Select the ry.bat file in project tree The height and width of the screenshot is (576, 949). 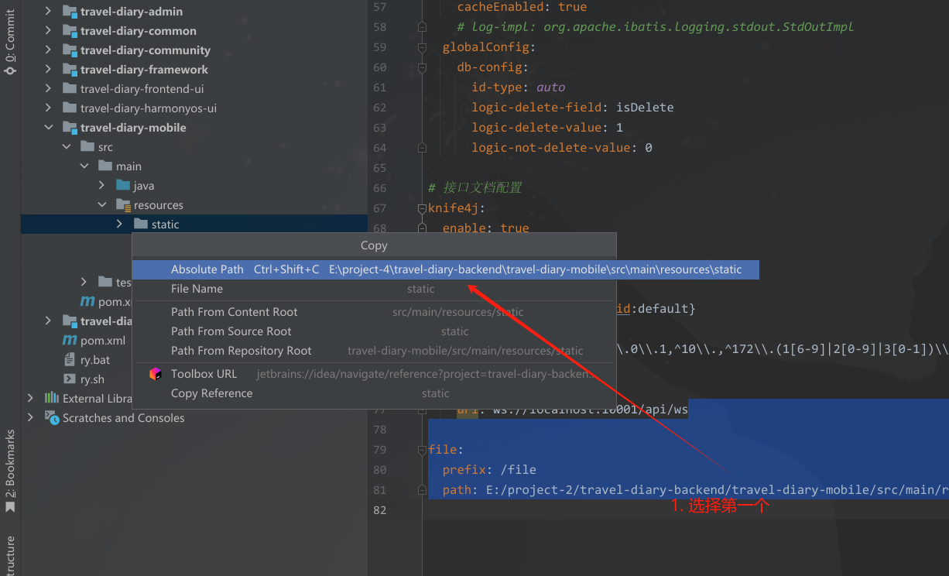95,360
